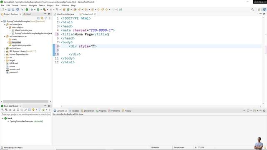Click the Open Console icon in Boot Dashboard
Viewport: 267px width, 150px height.
[18, 110]
